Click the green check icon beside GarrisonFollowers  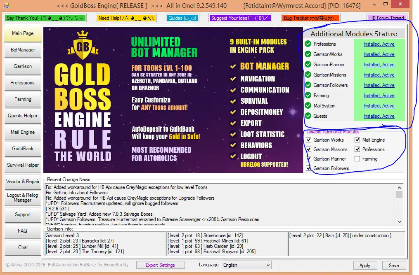pos(308,85)
